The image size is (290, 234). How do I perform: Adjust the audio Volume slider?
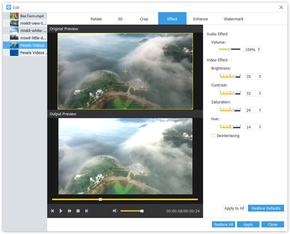coord(230,49)
